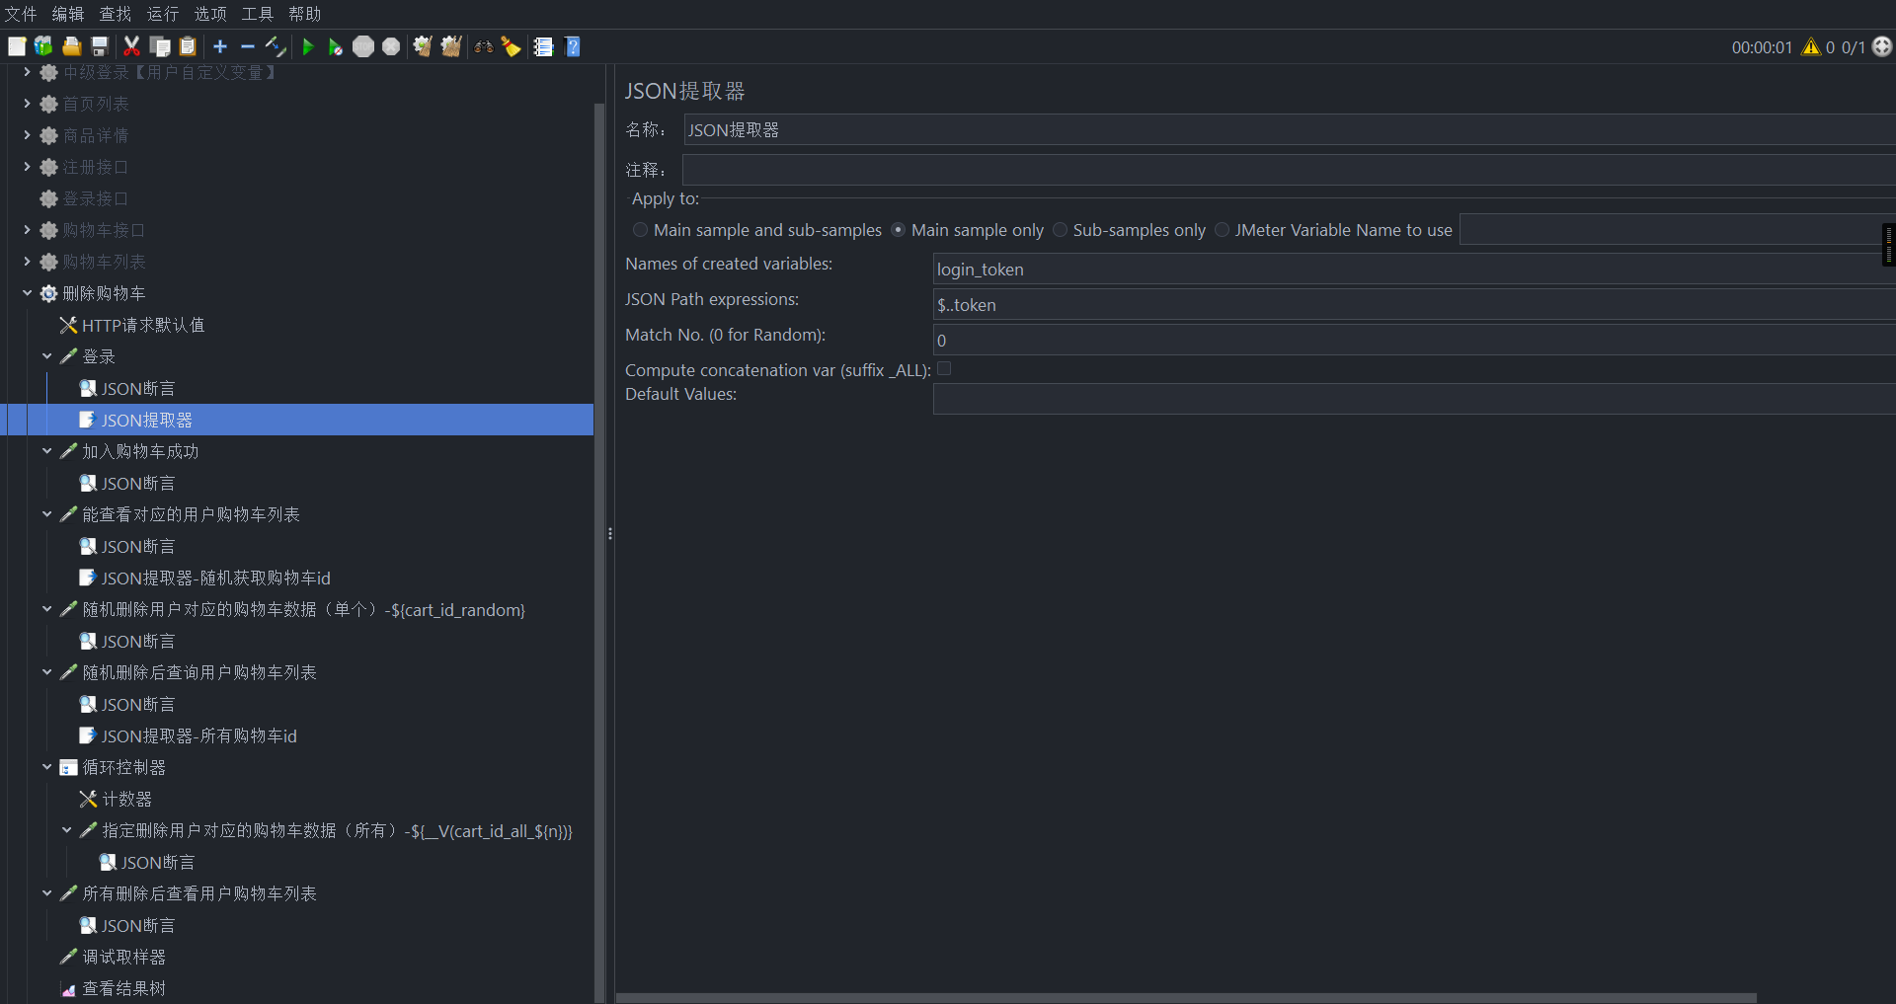Select JMeter Variable Name to use radio
The image size is (1896, 1004).
click(x=1222, y=230)
